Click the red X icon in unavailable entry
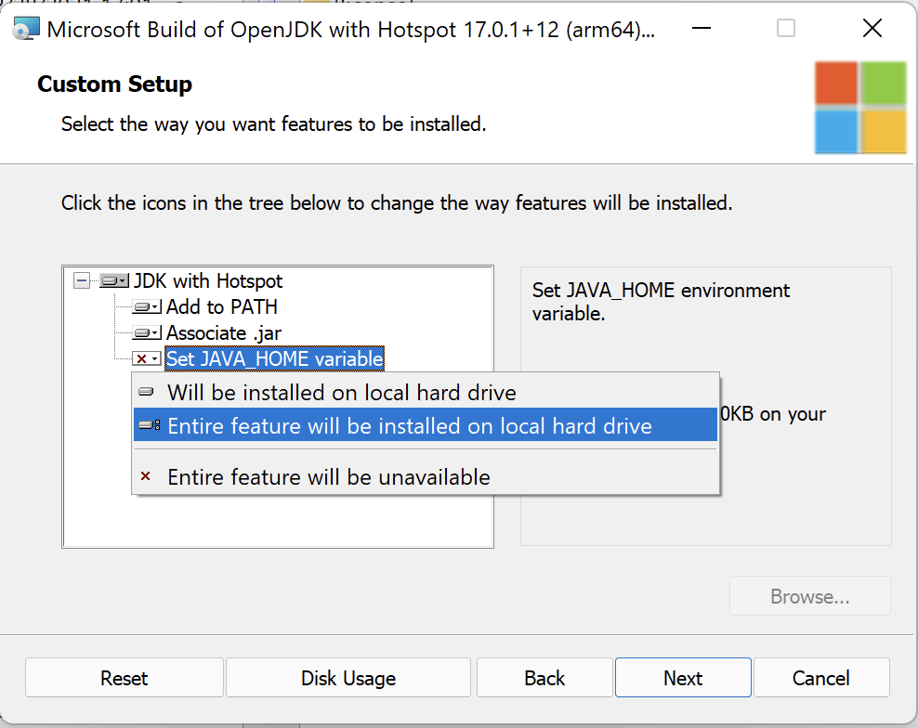Screen dimensions: 918x728 (145, 477)
